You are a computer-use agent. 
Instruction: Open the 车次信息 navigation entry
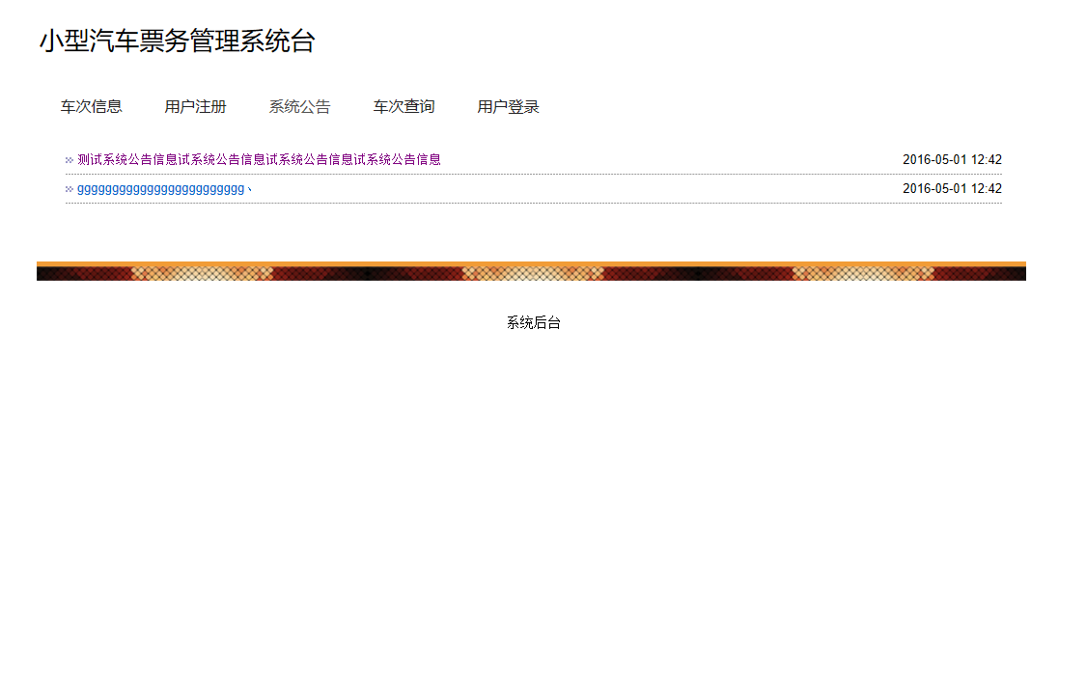(90, 107)
